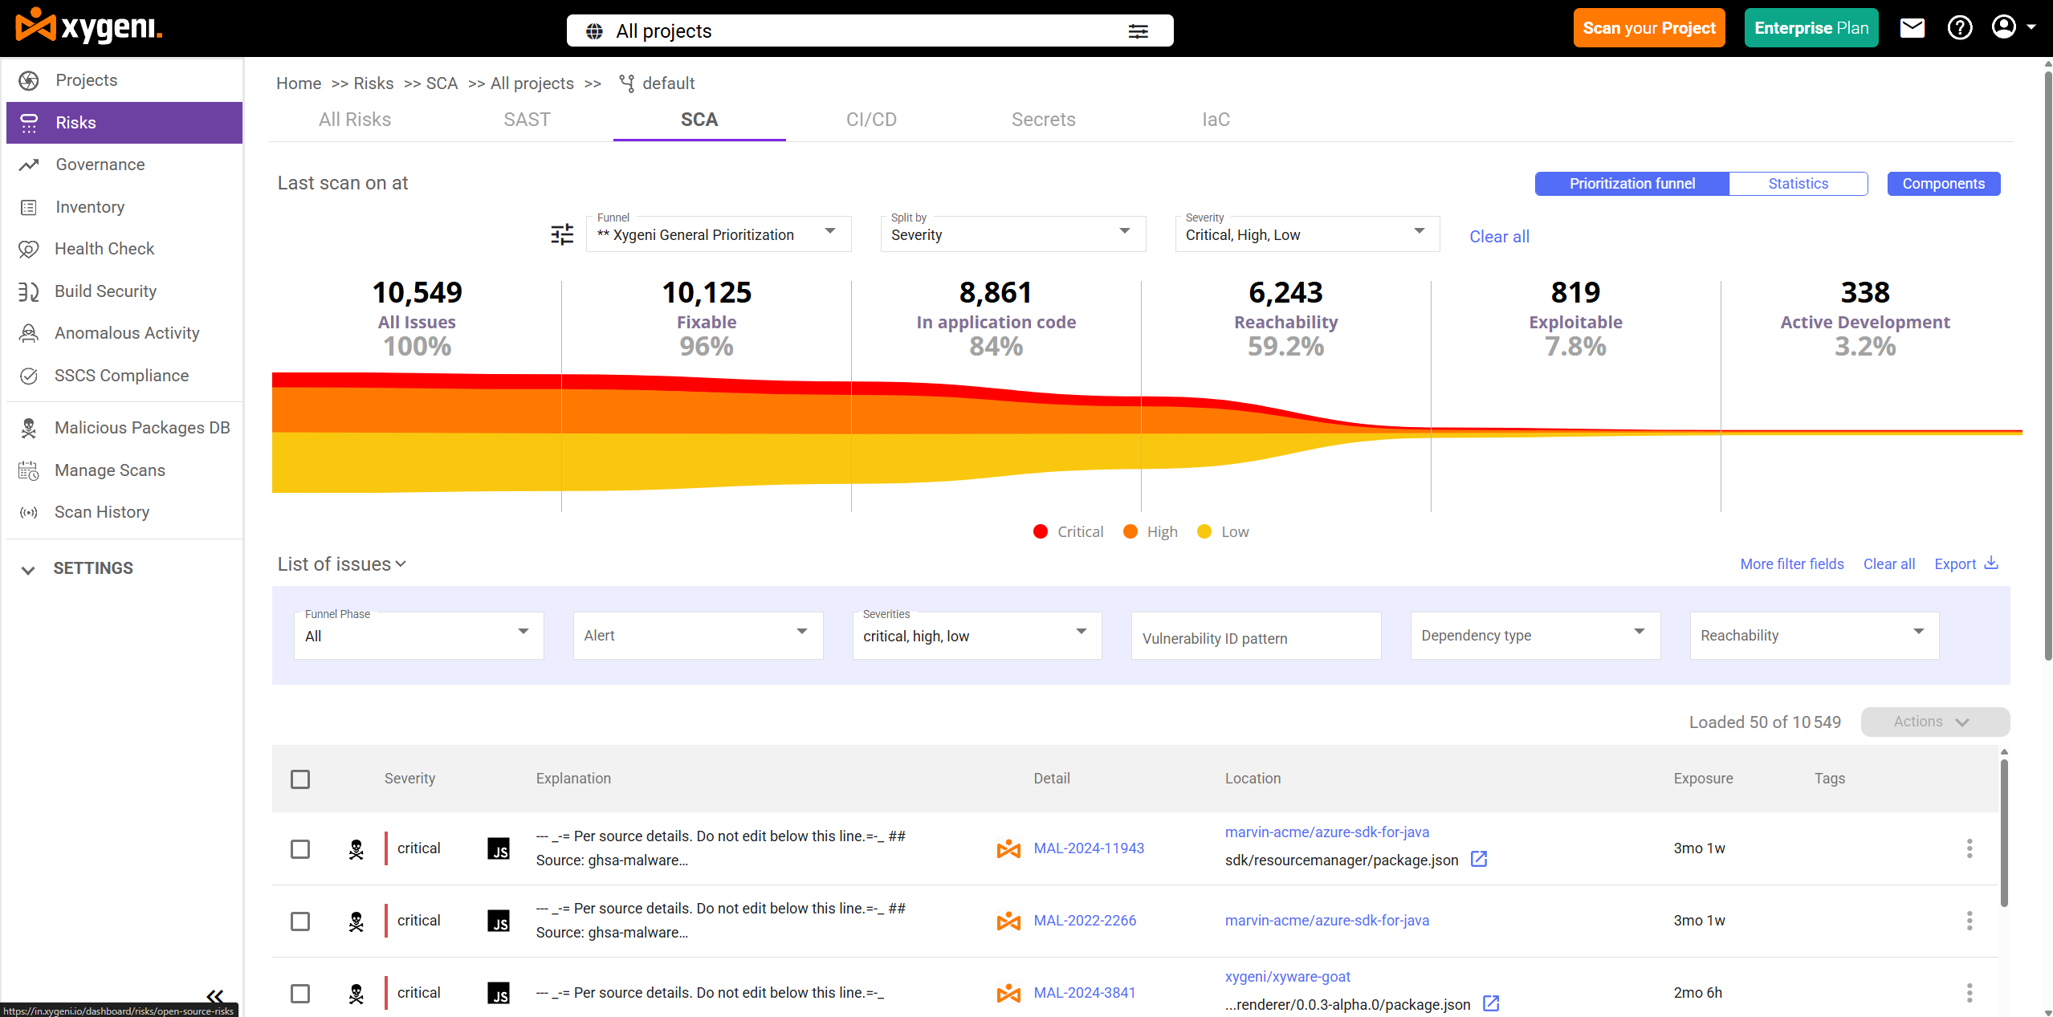Open the help question mark icon
The image size is (2053, 1017).
pyautogui.click(x=1959, y=29)
